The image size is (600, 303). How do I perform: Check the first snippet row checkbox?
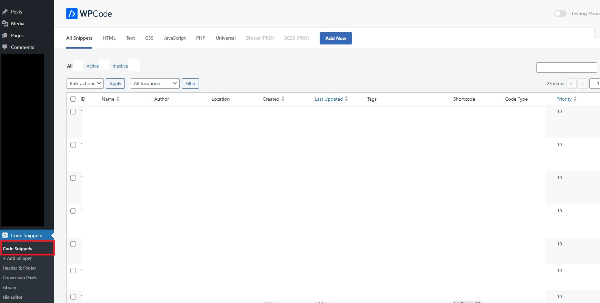pos(73,112)
